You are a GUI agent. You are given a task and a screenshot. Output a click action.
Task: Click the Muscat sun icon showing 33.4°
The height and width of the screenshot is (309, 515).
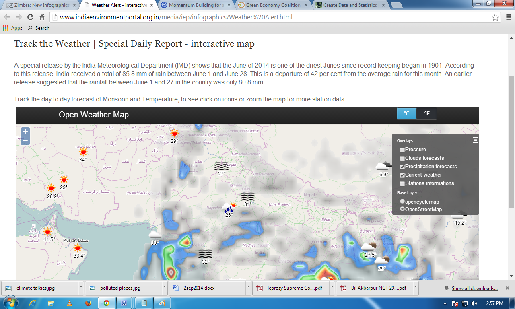78,248
